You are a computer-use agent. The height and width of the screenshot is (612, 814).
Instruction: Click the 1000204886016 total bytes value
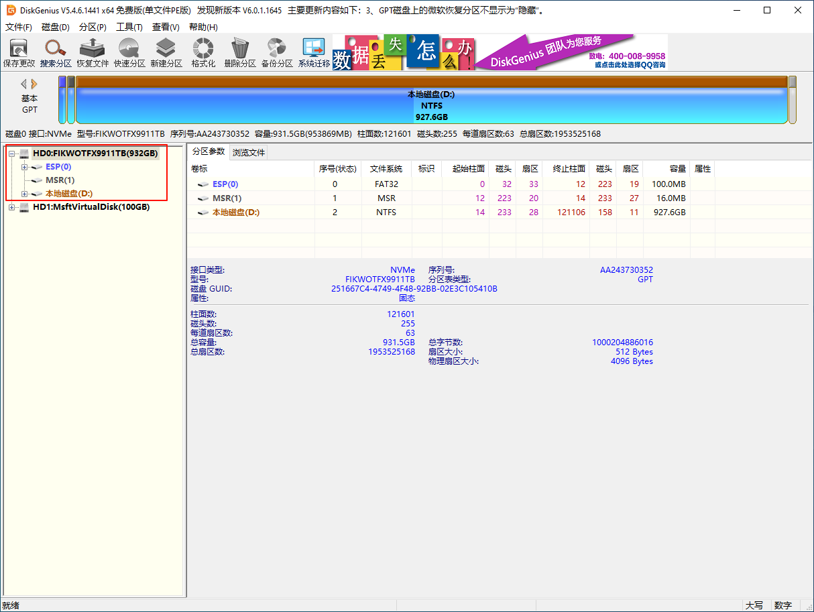click(622, 343)
